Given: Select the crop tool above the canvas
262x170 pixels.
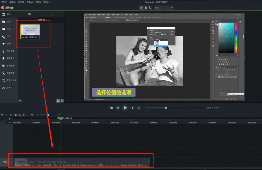Looking at the screenshot, I should [x=150, y=8].
